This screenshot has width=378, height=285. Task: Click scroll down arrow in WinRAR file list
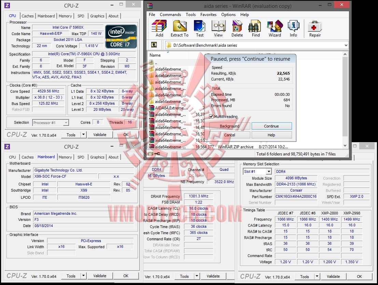tap(345, 145)
